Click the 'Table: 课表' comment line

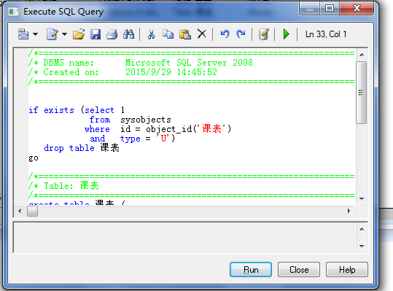coord(64,186)
